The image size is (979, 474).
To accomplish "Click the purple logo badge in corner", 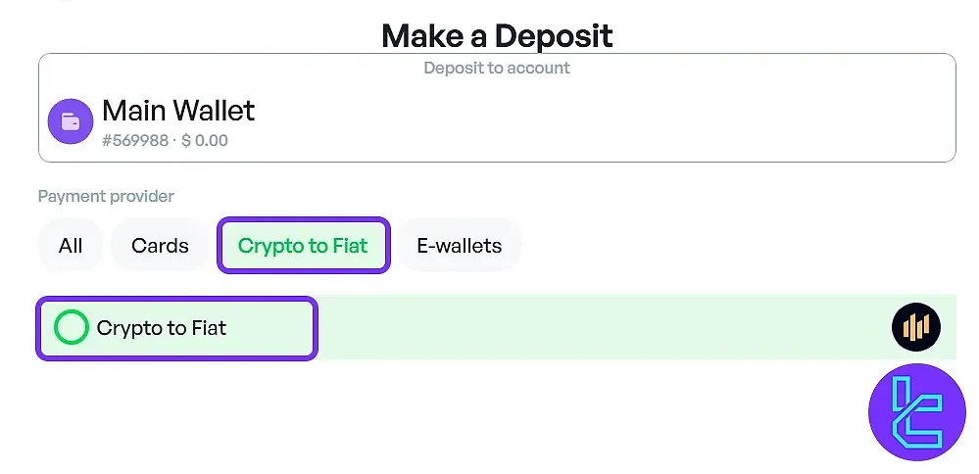I will click(916, 411).
